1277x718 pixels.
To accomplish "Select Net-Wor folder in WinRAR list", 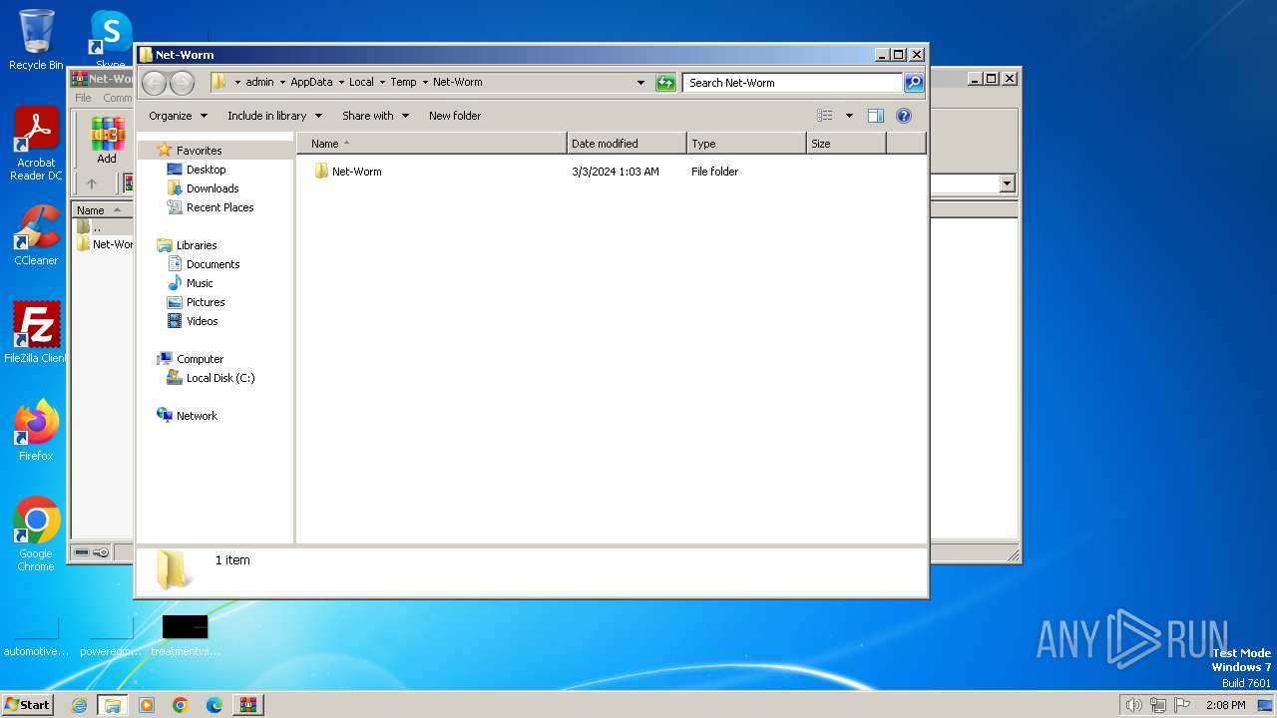I will (x=105, y=244).
